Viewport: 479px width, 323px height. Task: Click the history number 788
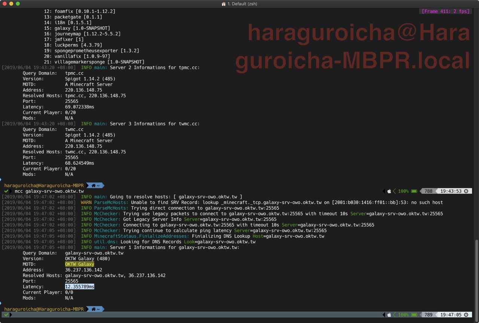(428, 191)
